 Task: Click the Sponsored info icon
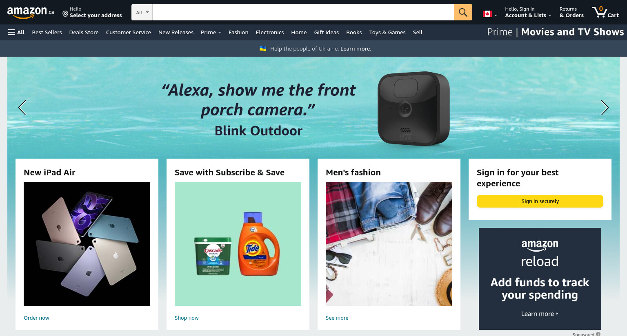(598, 334)
